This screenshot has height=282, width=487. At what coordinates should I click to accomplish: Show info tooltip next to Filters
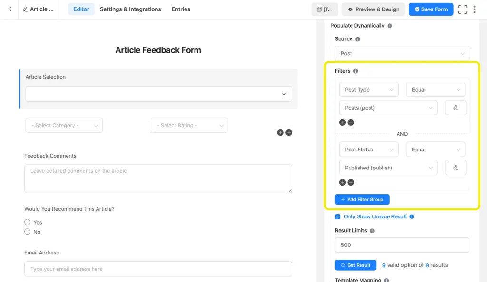355,71
